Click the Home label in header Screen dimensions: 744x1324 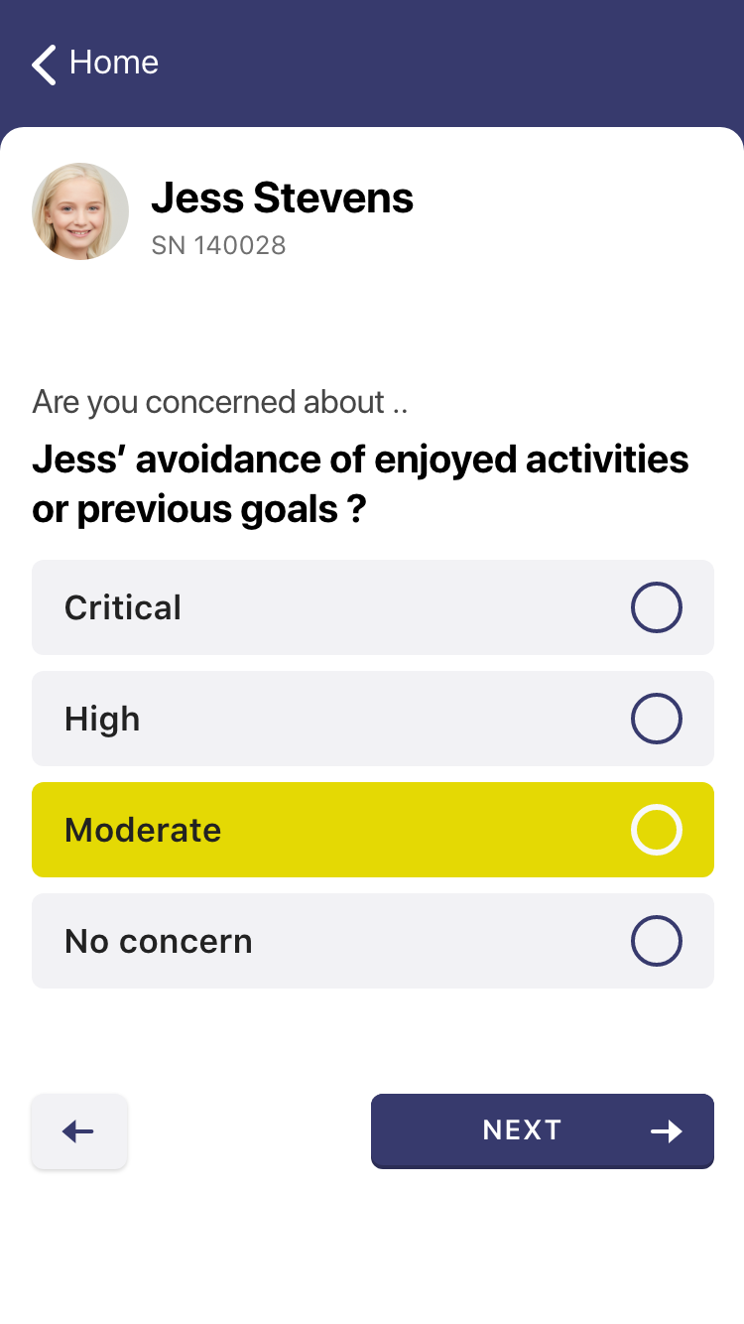click(x=114, y=63)
